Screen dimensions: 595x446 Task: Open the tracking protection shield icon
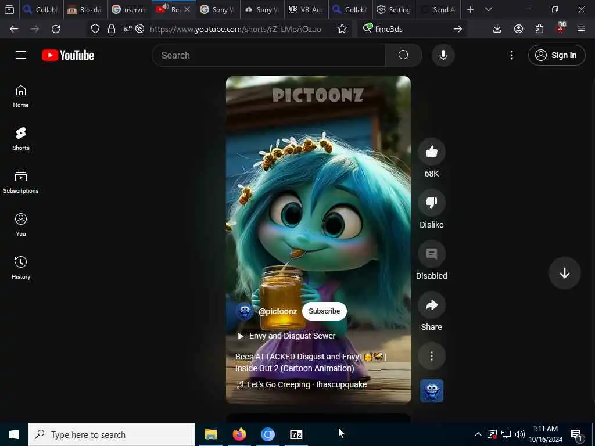click(x=95, y=29)
